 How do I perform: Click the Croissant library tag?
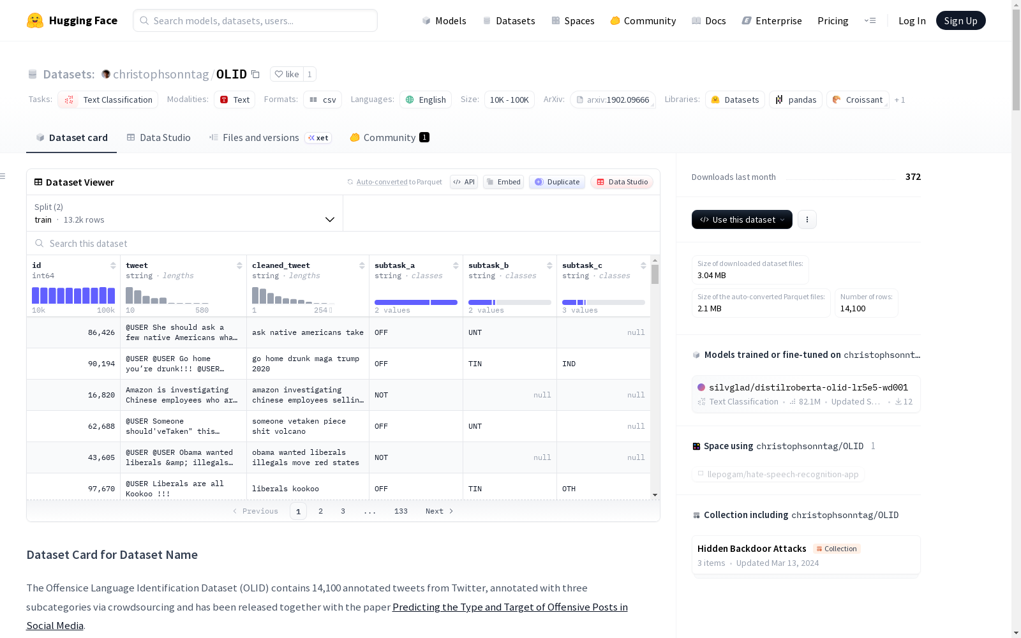(858, 100)
